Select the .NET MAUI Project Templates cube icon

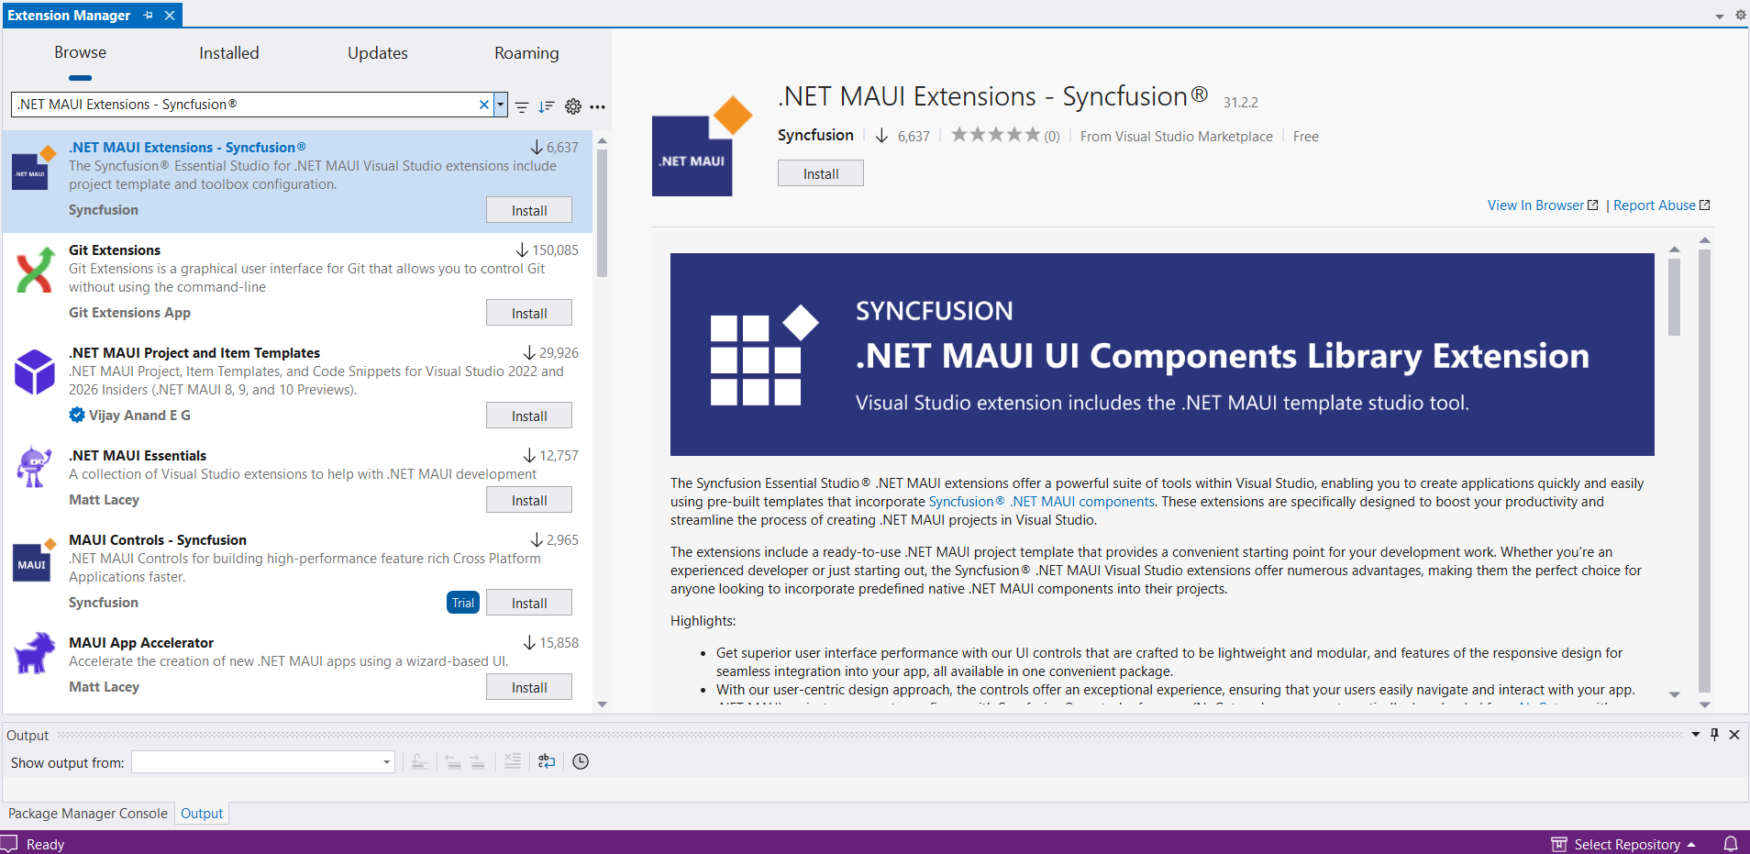point(35,372)
